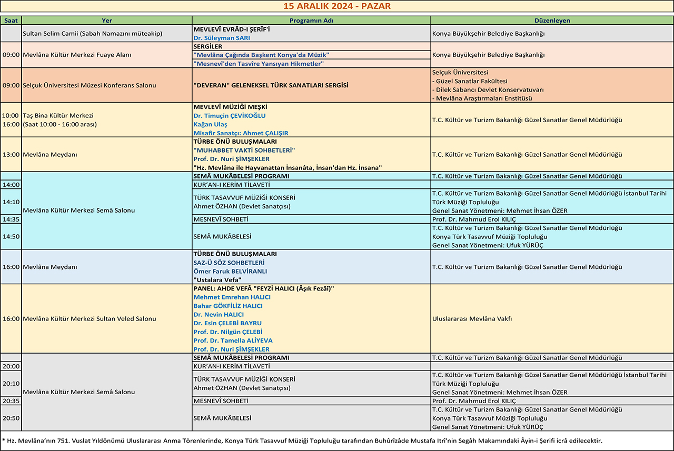The width and height of the screenshot is (674, 451).
Task: Click Ömer Faruk BELVİRANLI name
Action: coord(230,272)
